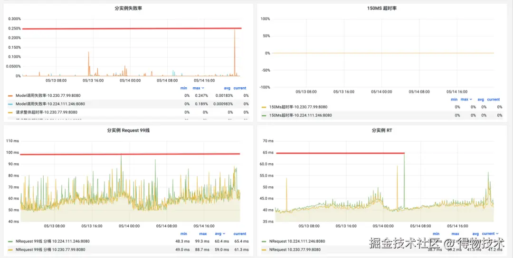Click 05/14 00:00 axis label in 150MS 超时率 panel
The image size is (513, 258).
tap(382, 92)
